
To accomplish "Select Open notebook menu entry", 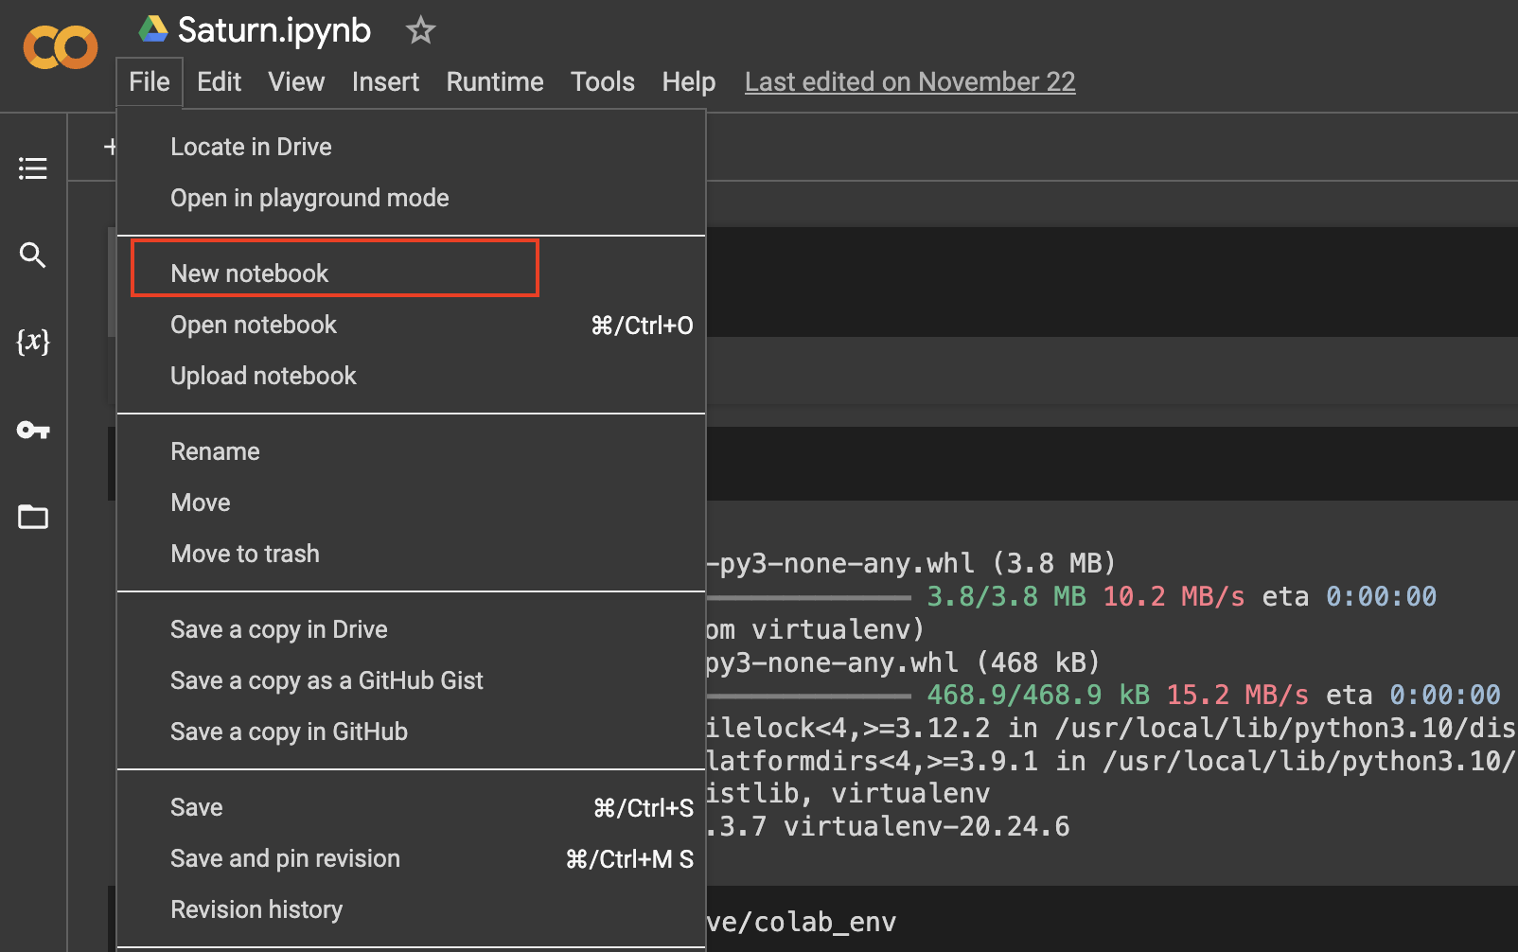I will click(x=412, y=325).
